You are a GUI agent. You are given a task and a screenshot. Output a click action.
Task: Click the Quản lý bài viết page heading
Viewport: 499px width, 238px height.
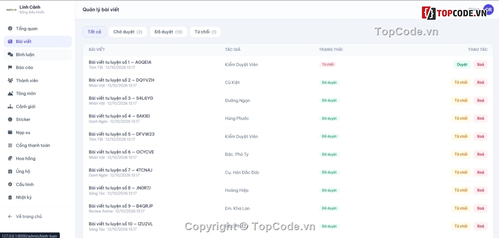click(x=100, y=9)
